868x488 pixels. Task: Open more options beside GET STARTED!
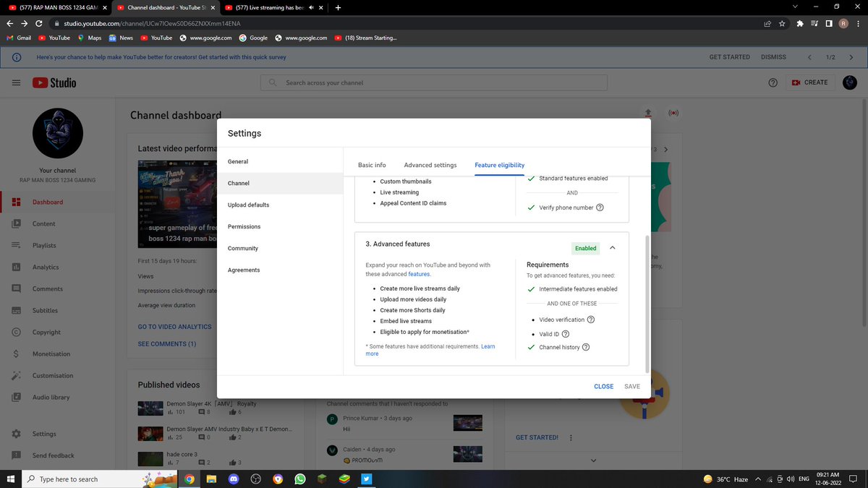pyautogui.click(x=571, y=438)
